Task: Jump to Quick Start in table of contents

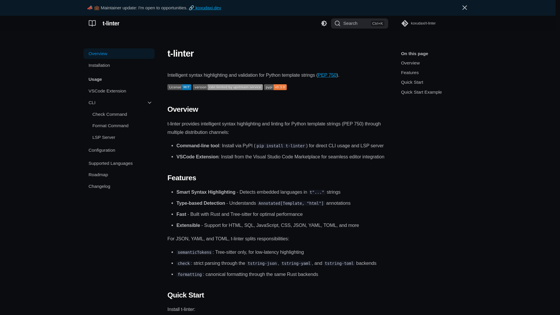Action: 412,82
